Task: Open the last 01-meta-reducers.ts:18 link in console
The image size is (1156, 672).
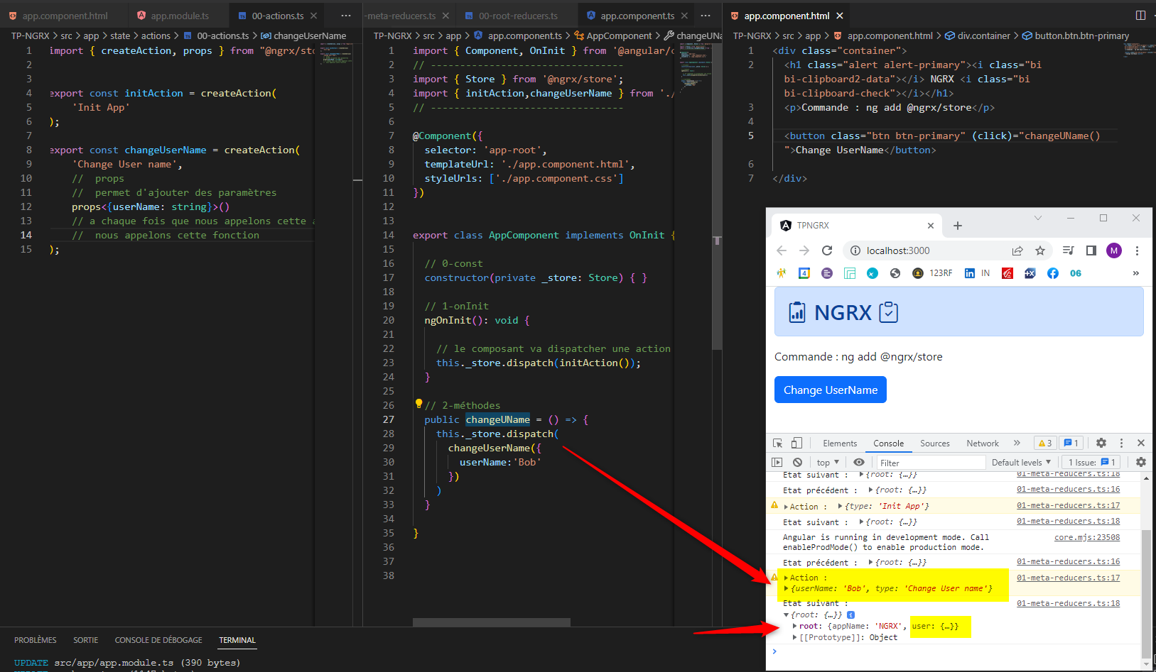Action: coord(1068,603)
